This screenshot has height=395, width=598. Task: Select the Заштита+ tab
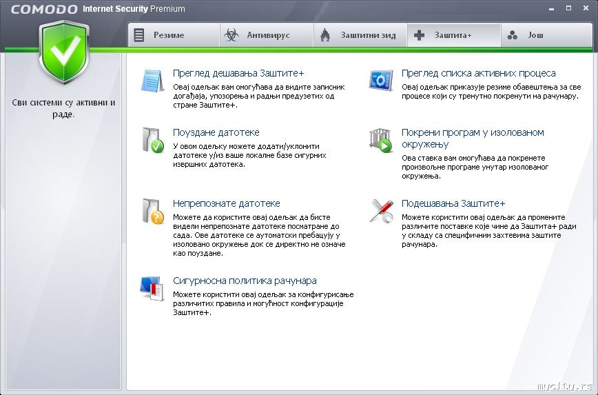coord(454,35)
